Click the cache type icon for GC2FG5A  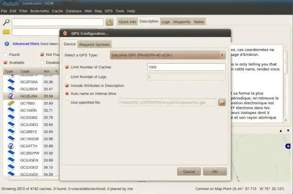[11, 82]
